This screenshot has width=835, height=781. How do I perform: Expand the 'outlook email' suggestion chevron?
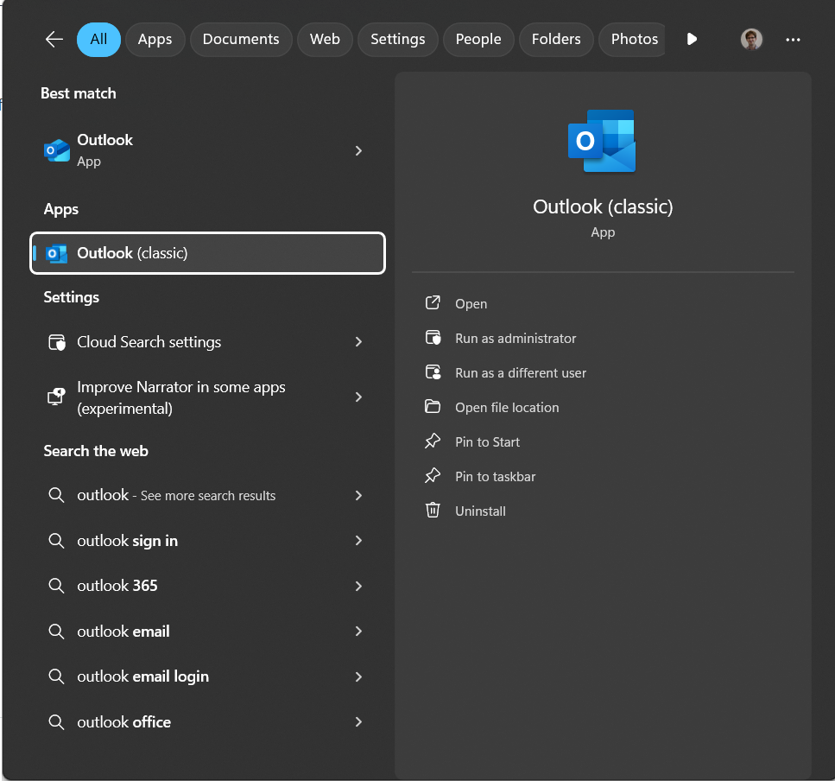[x=358, y=632]
